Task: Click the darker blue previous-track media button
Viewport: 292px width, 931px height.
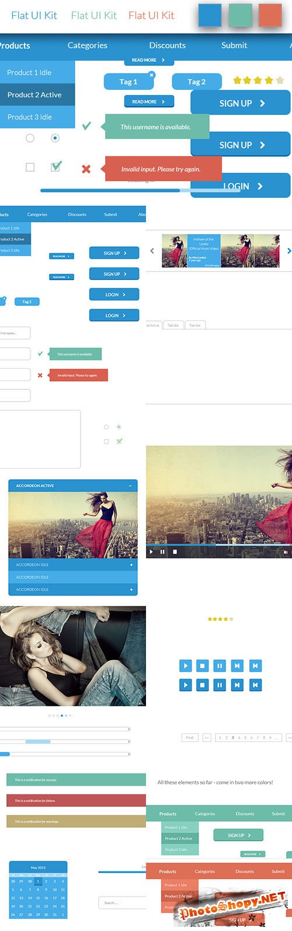Action: click(x=255, y=685)
